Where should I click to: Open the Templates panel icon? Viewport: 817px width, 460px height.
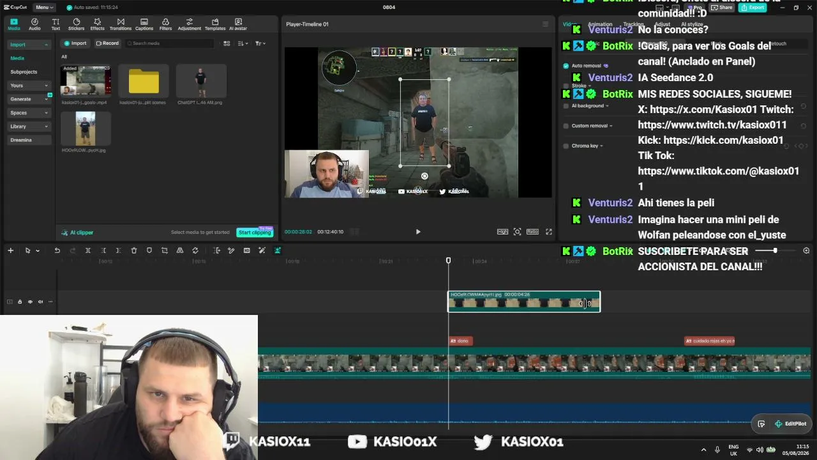(215, 24)
